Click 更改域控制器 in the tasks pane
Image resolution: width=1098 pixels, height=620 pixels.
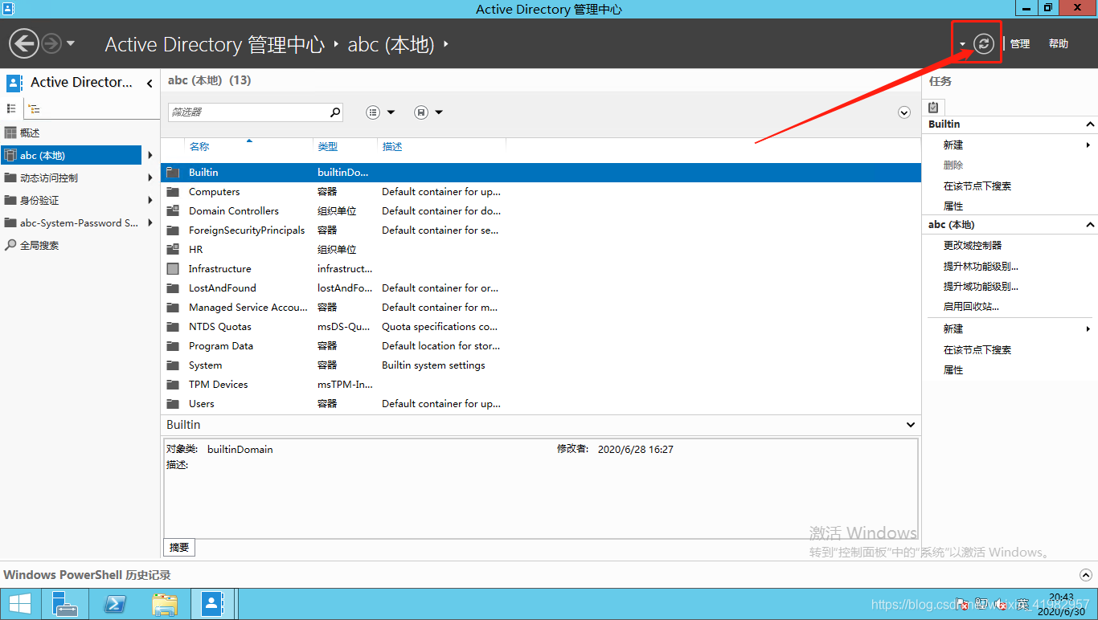click(973, 246)
